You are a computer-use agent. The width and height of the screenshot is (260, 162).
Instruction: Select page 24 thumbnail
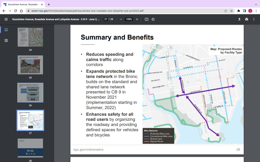(x=30, y=37)
